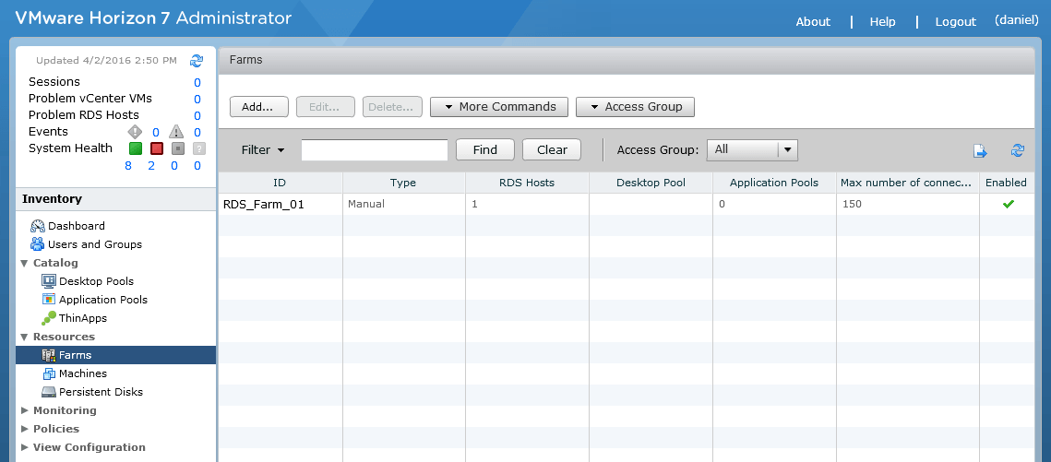The image size is (1051, 462).
Task: Sort by the Application Pools column header
Action: pos(774,183)
